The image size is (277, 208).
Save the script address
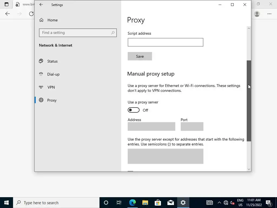140,56
